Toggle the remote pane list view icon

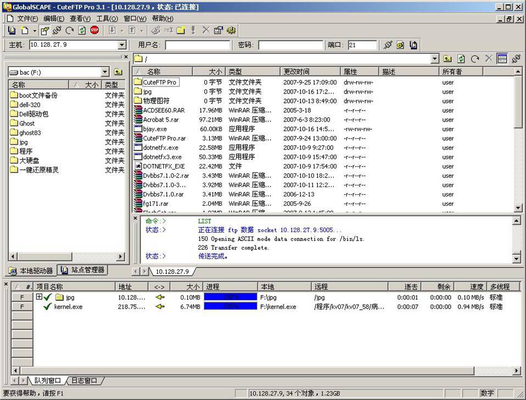tap(502, 59)
